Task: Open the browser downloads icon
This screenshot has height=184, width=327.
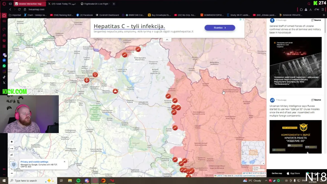Action: (x=310, y=9)
